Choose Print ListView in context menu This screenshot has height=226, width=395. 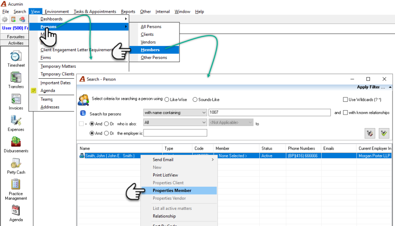point(165,175)
